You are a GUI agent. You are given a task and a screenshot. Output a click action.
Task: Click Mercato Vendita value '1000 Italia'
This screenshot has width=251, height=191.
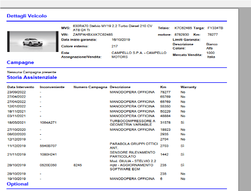[211, 55]
